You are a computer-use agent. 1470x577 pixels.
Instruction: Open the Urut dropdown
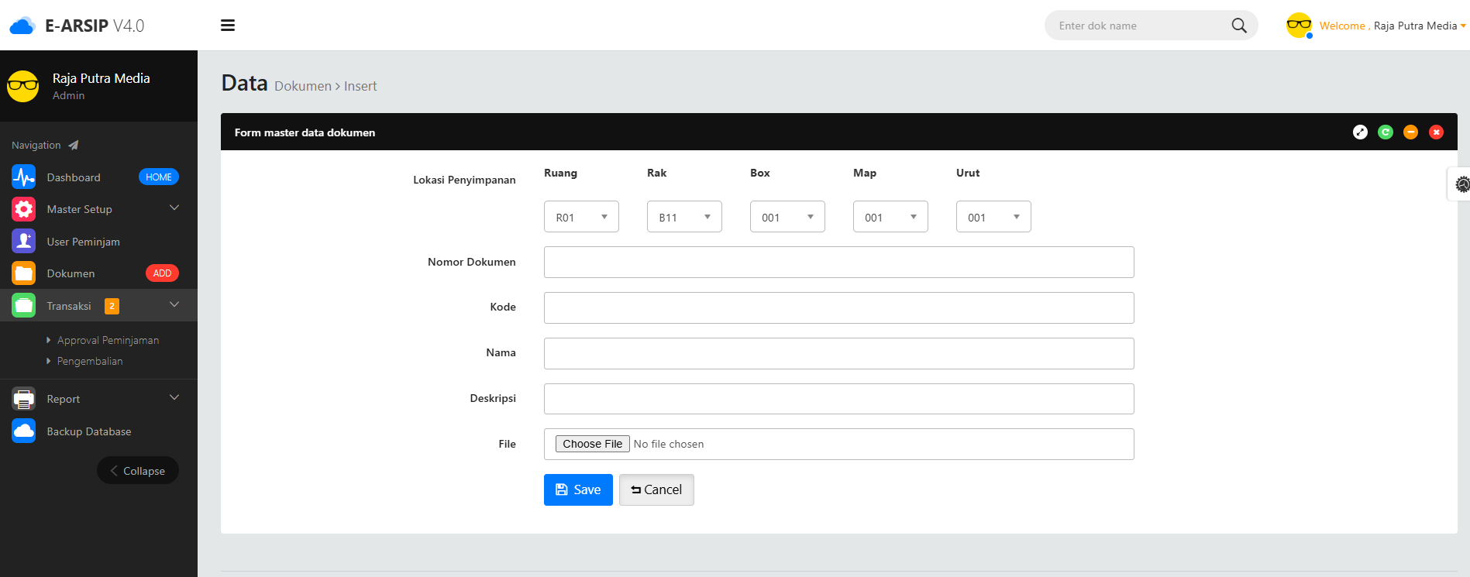(993, 217)
